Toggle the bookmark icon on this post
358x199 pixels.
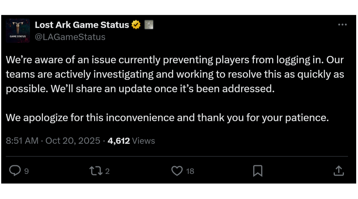(x=258, y=171)
